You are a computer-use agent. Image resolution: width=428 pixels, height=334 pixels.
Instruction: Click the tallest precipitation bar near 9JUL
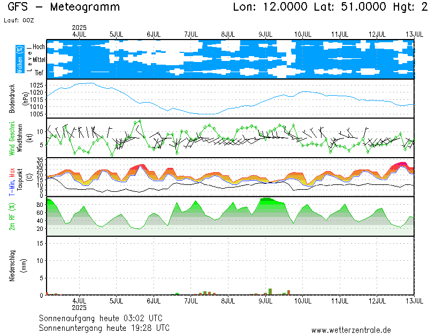pyautogui.click(x=270, y=292)
